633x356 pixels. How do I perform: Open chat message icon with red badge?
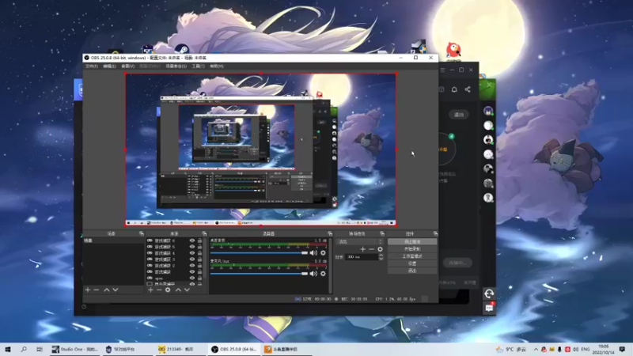(489, 308)
